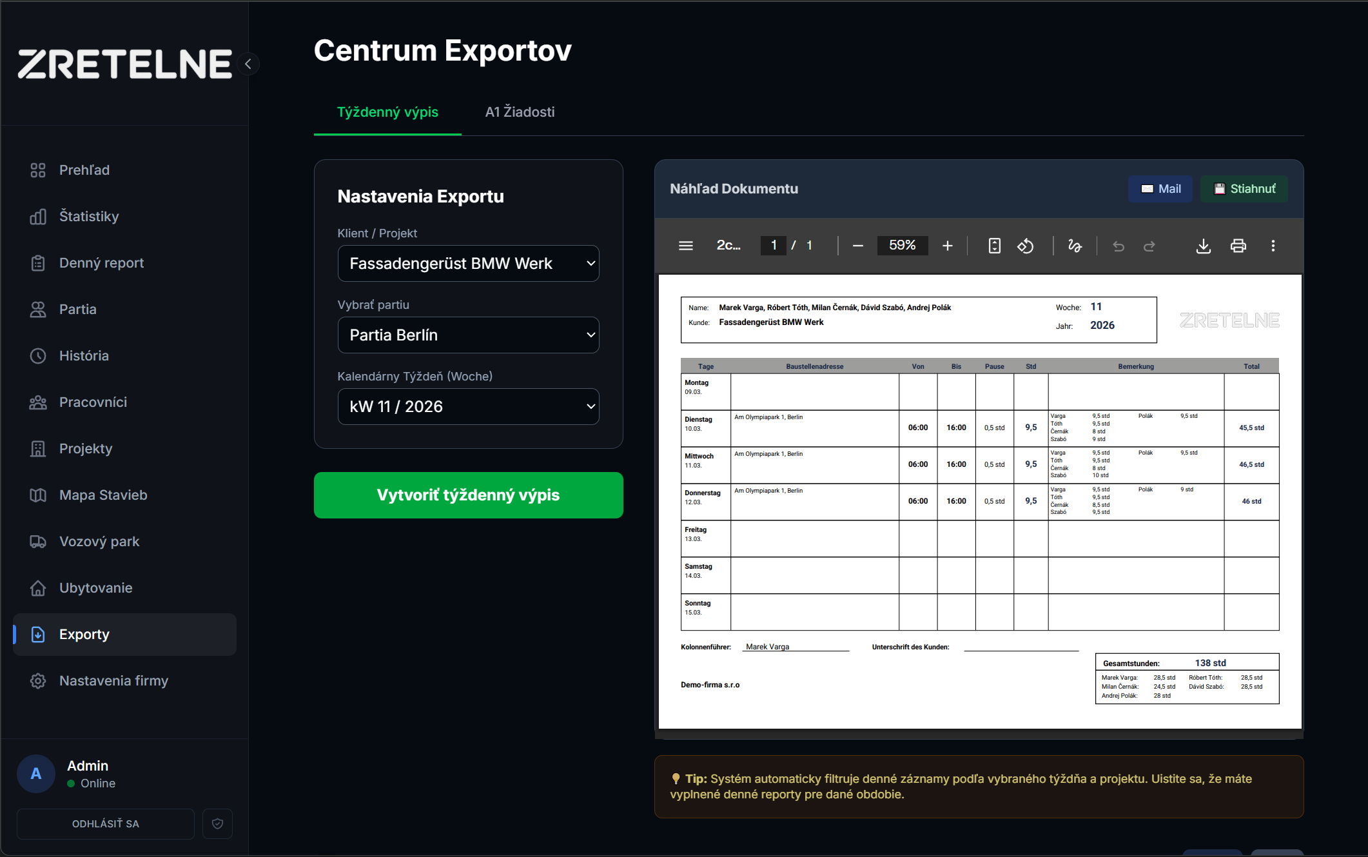Click the Partia people icon
This screenshot has width=1368, height=857.
click(38, 310)
